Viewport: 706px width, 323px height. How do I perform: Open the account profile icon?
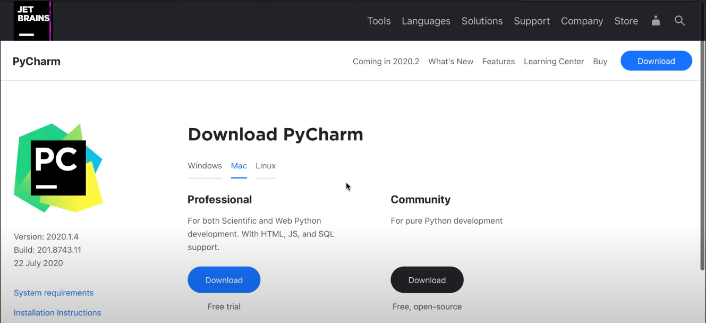click(x=656, y=21)
